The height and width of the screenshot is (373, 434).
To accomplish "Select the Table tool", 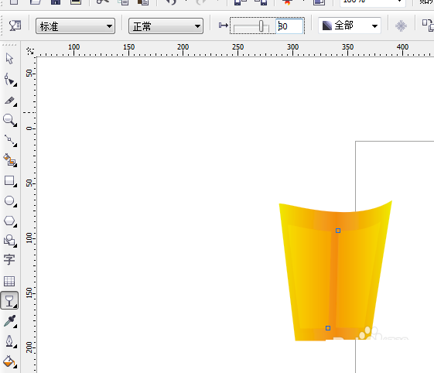I will 9,281.
